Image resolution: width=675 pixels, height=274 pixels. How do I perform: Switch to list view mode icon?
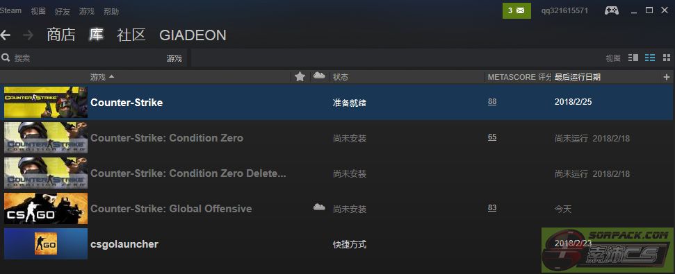point(650,58)
